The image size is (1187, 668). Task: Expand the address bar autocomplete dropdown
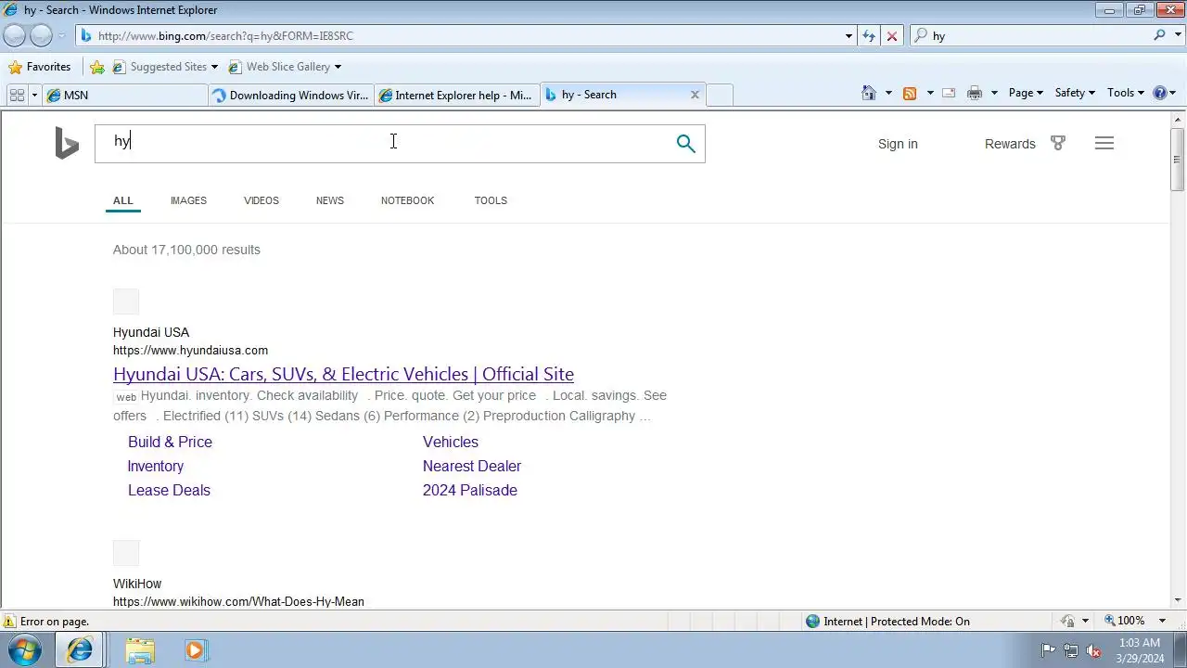coord(849,35)
